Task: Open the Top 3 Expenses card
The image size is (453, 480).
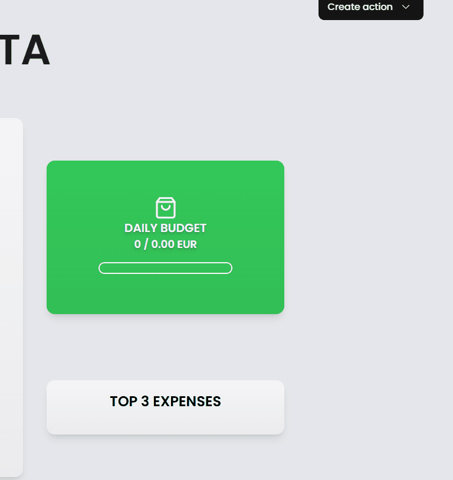Action: click(166, 407)
